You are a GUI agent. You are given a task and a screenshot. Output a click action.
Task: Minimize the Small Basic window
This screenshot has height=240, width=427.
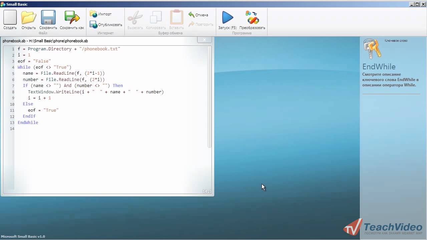click(412, 4)
